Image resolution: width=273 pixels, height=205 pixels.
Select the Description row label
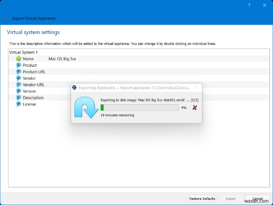click(x=33, y=98)
